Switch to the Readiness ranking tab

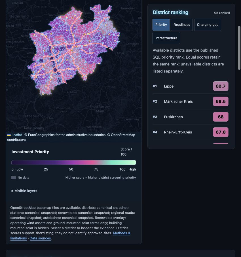pyautogui.click(x=182, y=25)
